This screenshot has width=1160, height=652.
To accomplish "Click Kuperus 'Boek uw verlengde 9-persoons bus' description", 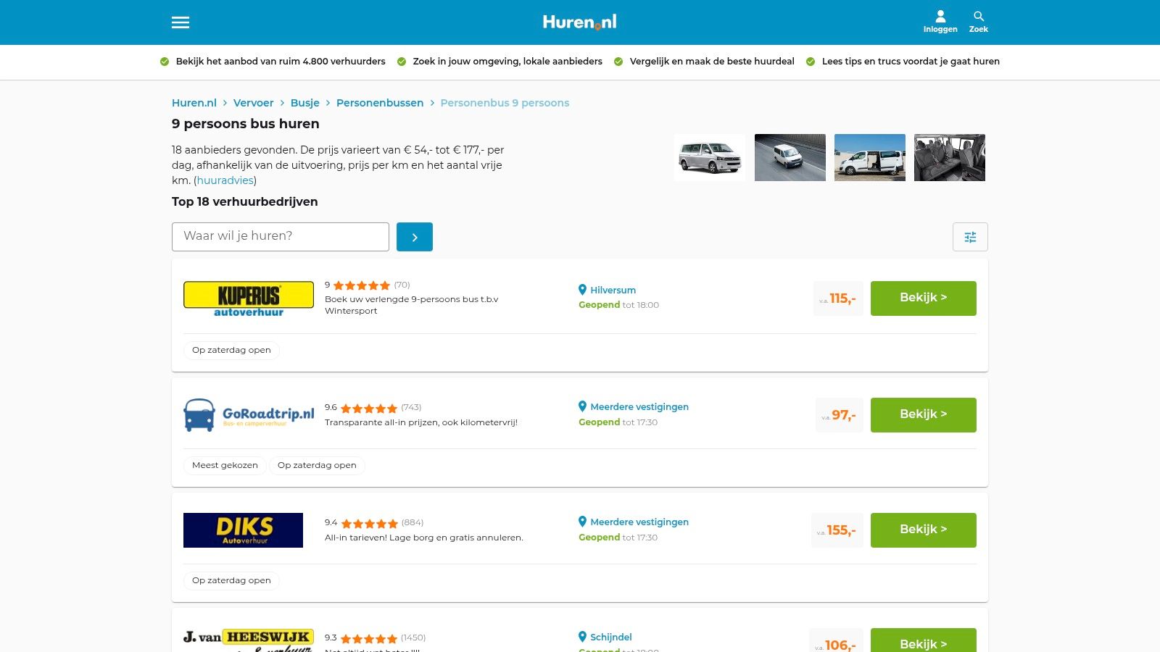I will coord(412,305).
